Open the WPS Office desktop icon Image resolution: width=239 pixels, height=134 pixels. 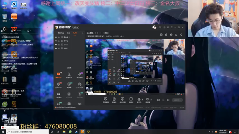(14, 30)
